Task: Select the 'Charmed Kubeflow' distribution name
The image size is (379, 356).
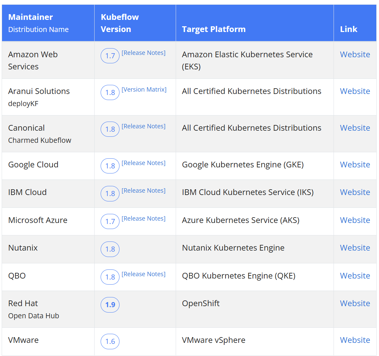Action: 40,140
